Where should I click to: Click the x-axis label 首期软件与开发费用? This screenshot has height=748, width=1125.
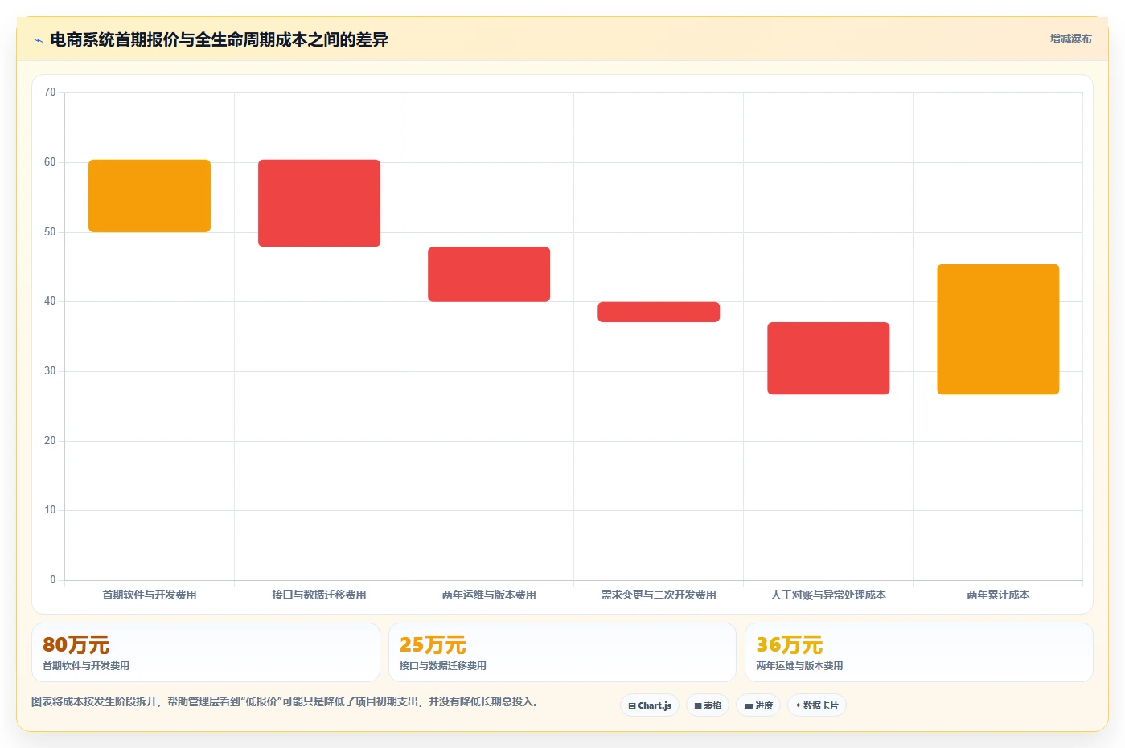point(150,595)
